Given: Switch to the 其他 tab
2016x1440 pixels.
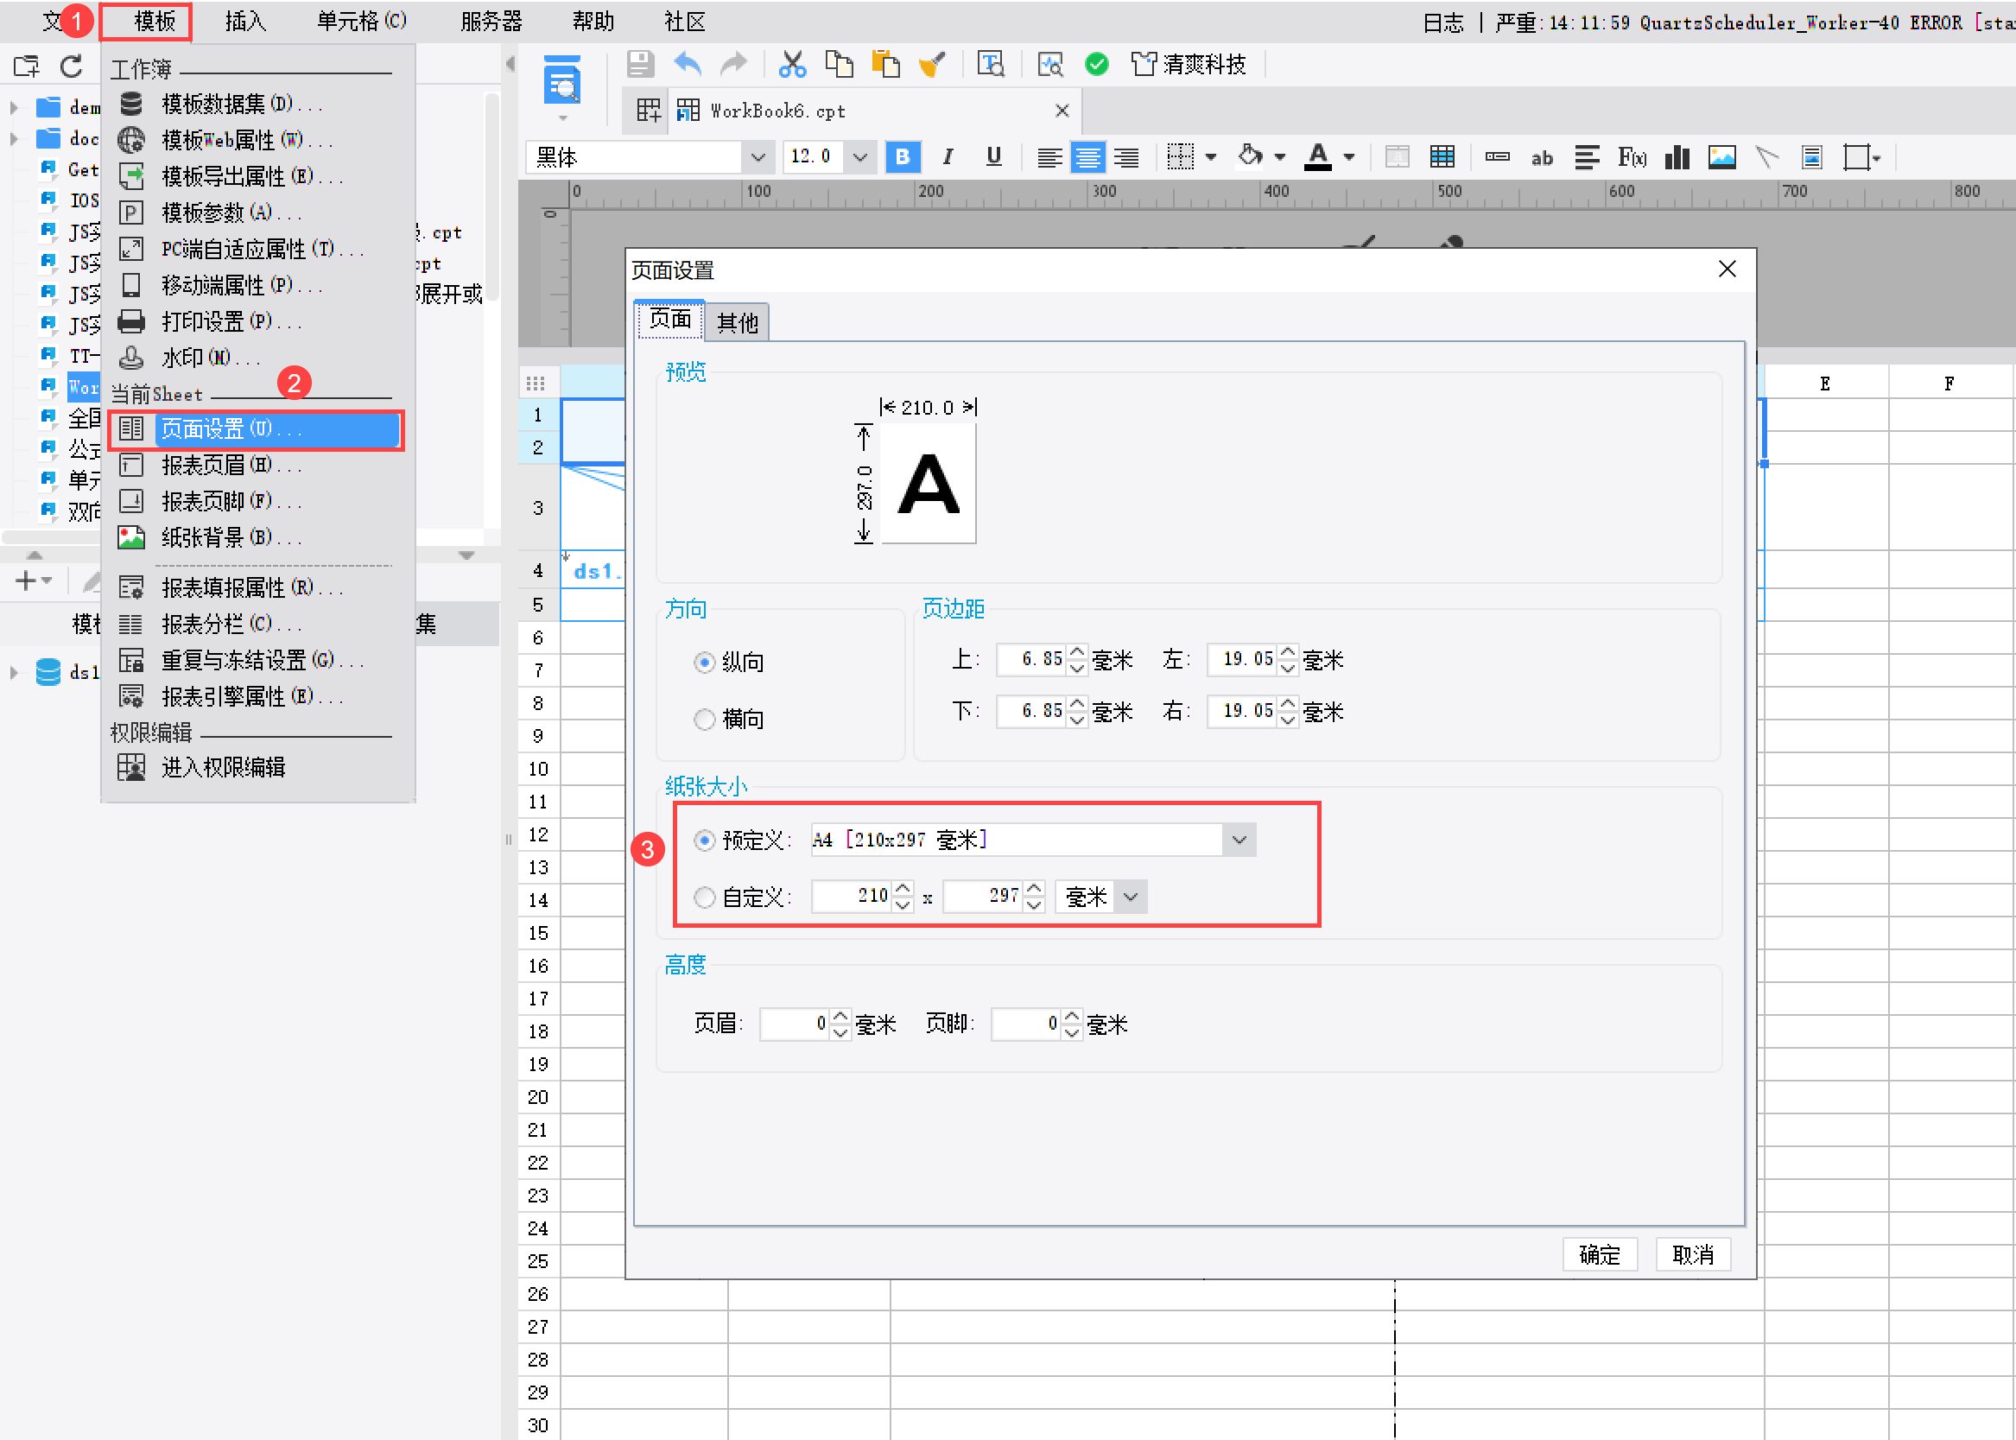Looking at the screenshot, I should 738,322.
